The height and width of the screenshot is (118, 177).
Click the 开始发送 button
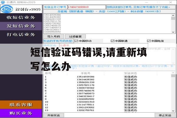(54, 115)
